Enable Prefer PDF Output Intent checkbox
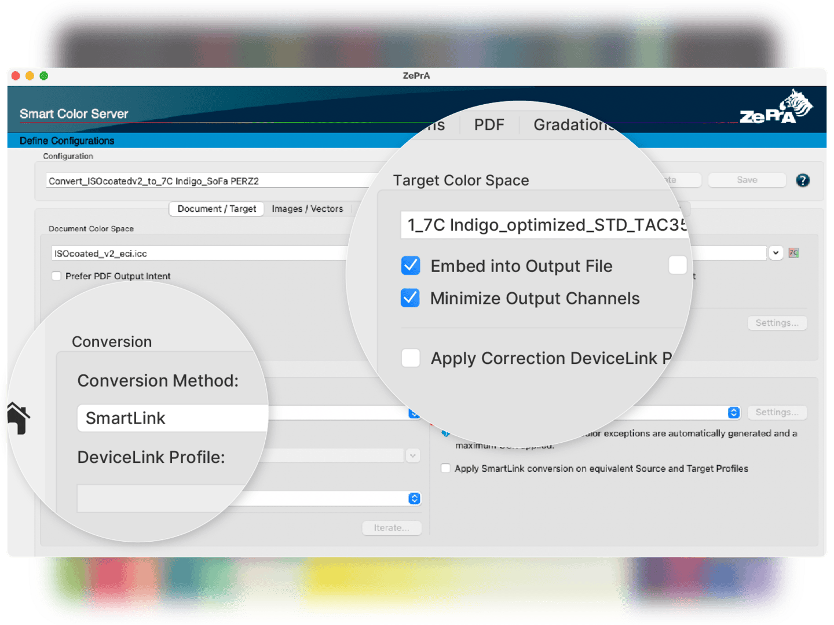This screenshot has width=834, height=625. [x=57, y=276]
